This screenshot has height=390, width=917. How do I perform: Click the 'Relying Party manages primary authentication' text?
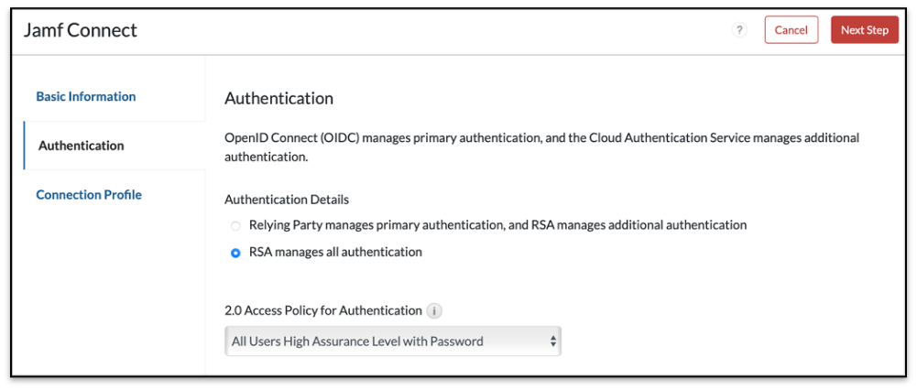click(497, 224)
